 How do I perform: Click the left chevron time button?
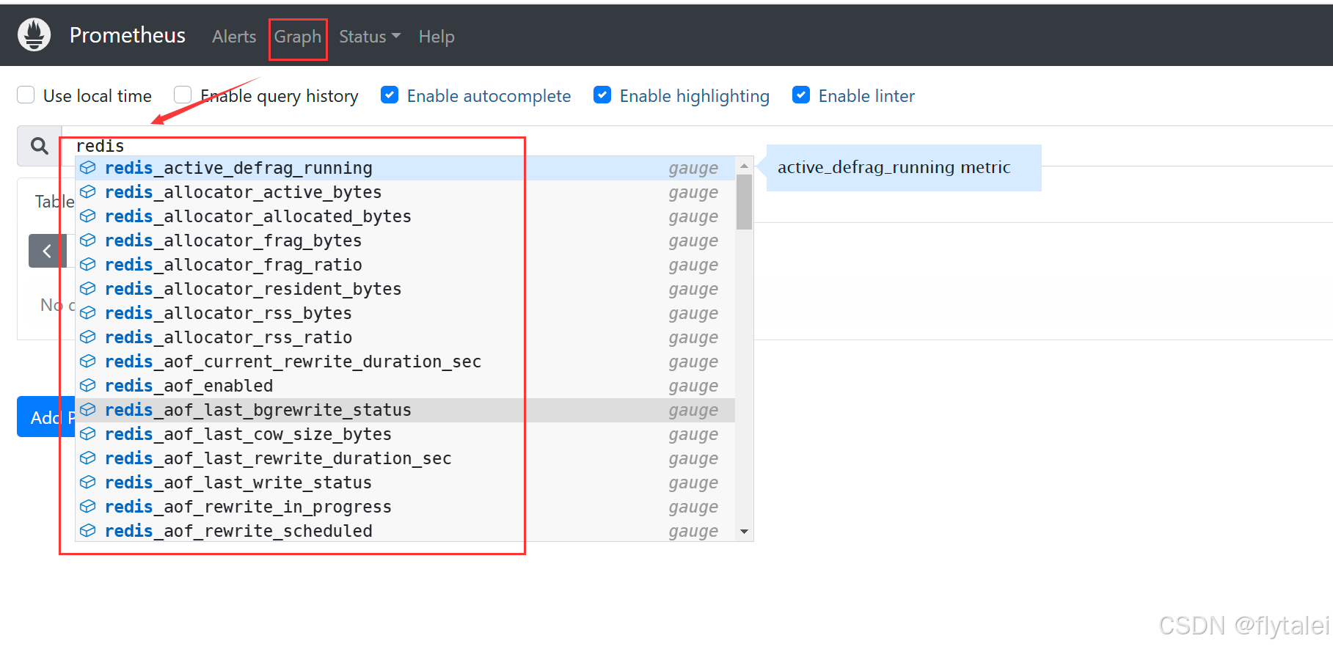47,251
